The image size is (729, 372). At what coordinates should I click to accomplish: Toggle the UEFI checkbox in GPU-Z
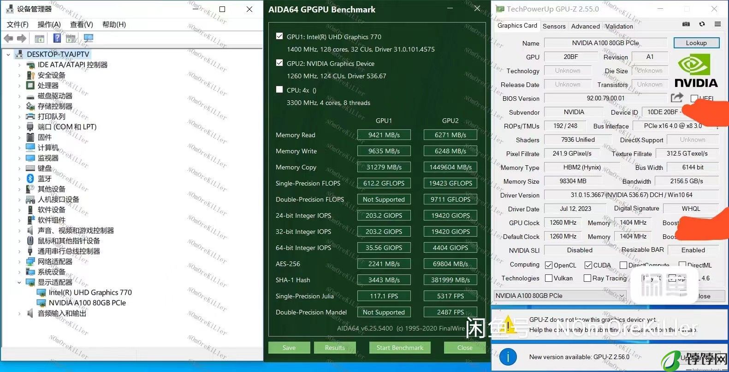(694, 99)
